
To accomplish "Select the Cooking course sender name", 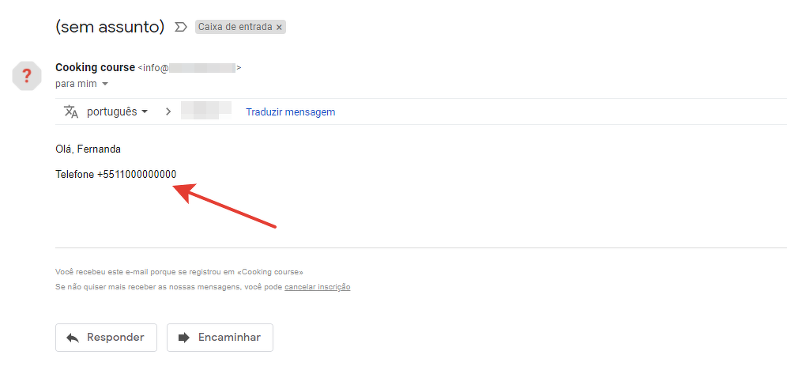I will (95, 67).
